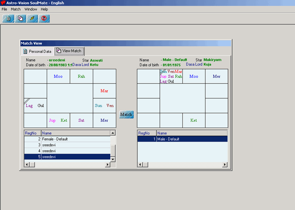This screenshot has width=295, height=210.
Task: Click the left list RegNo column header
Action: tap(33, 133)
